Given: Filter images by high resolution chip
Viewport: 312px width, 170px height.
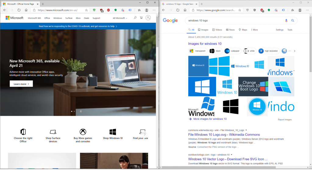Looking at the screenshot, I should point(269,51).
